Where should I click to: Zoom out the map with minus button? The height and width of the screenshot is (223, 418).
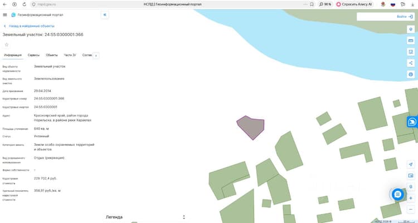(x=411, y=210)
